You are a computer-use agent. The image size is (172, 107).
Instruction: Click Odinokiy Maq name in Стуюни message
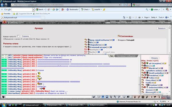coord(15,70)
